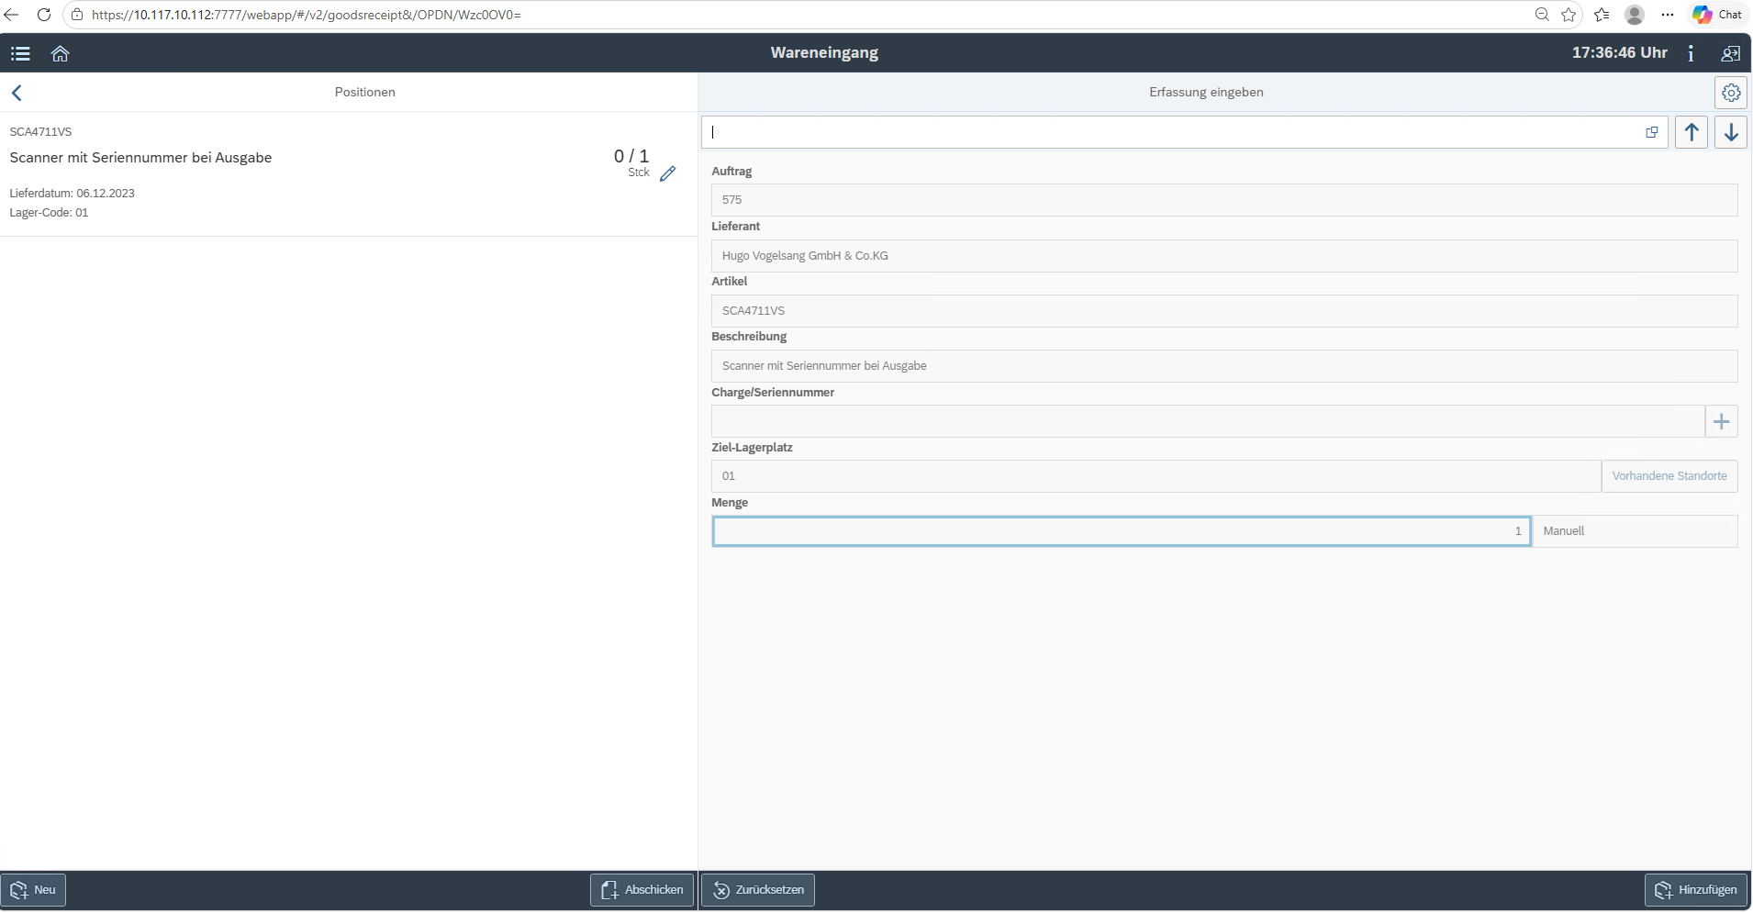Add serial number with plus icon
The width and height of the screenshot is (1753, 913).
1722,421
